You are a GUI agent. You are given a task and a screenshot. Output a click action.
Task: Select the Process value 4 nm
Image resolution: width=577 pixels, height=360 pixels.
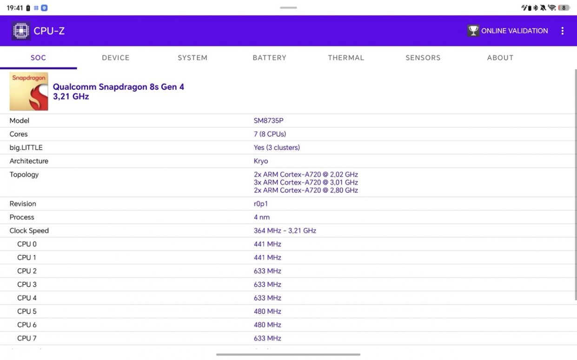(x=262, y=217)
